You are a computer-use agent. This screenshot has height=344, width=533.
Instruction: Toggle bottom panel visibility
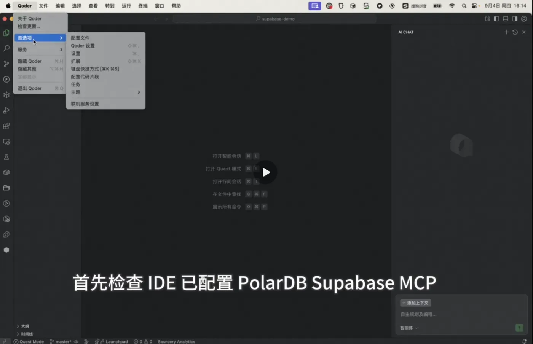[x=506, y=19]
